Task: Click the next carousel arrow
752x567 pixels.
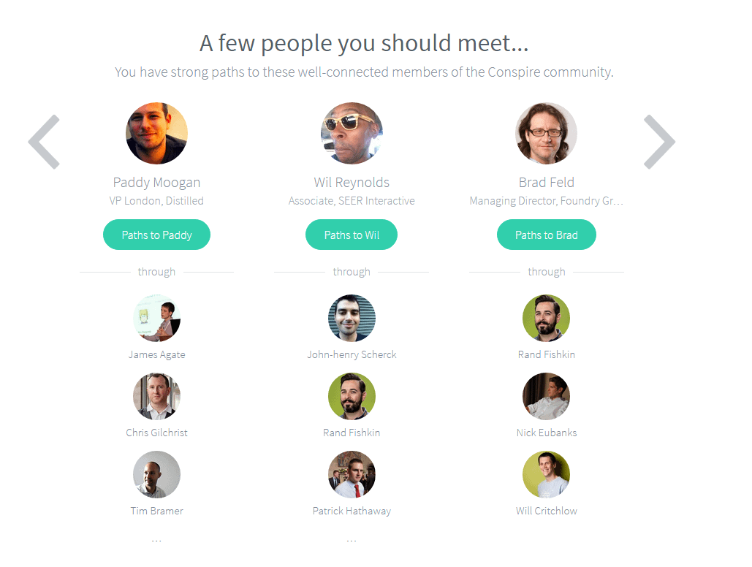Action: click(658, 142)
